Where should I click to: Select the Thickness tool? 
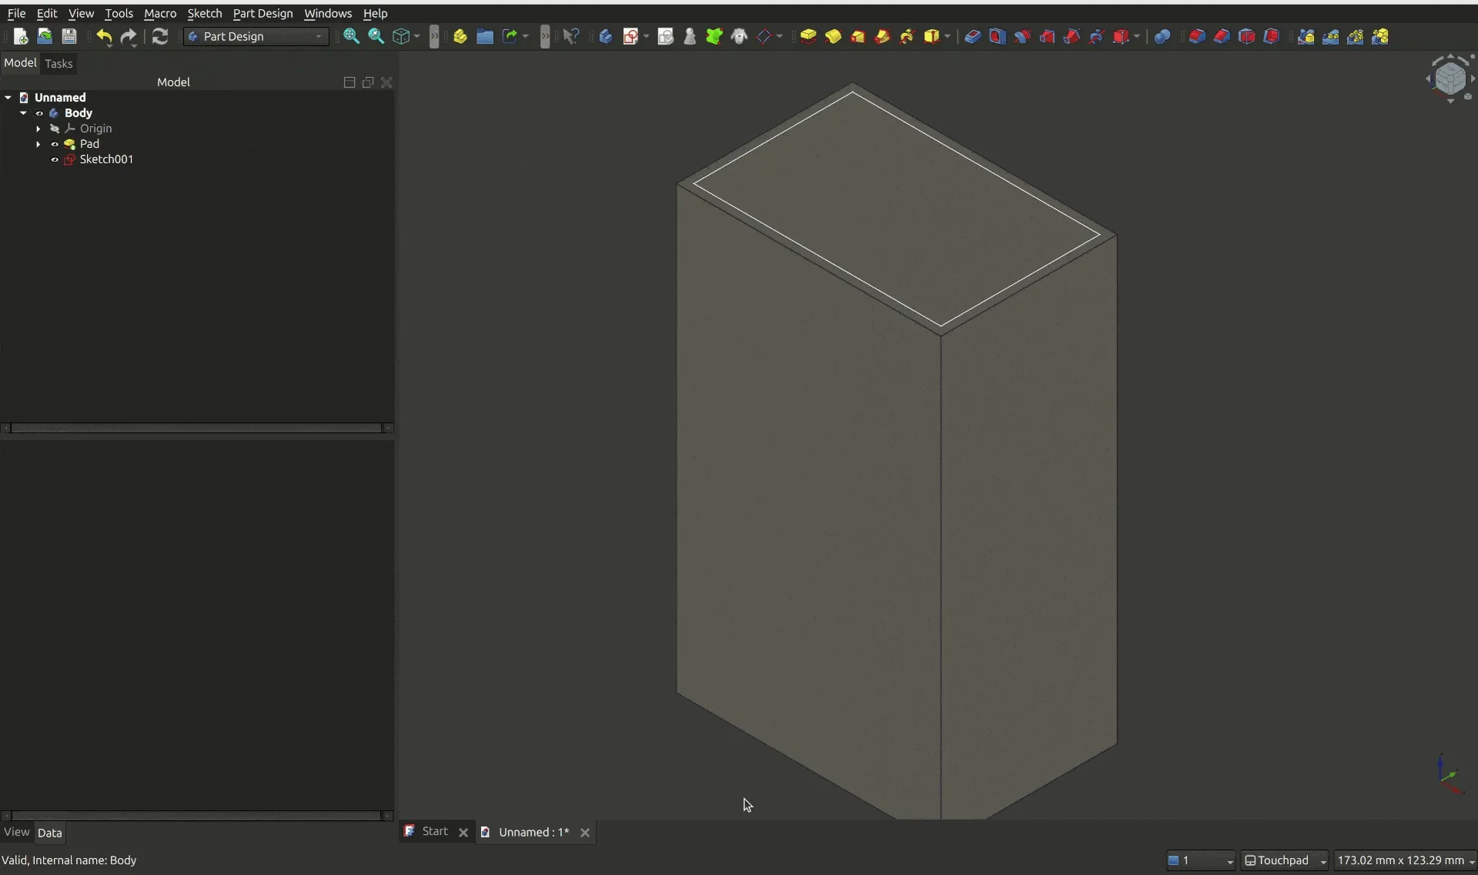pos(1272,36)
